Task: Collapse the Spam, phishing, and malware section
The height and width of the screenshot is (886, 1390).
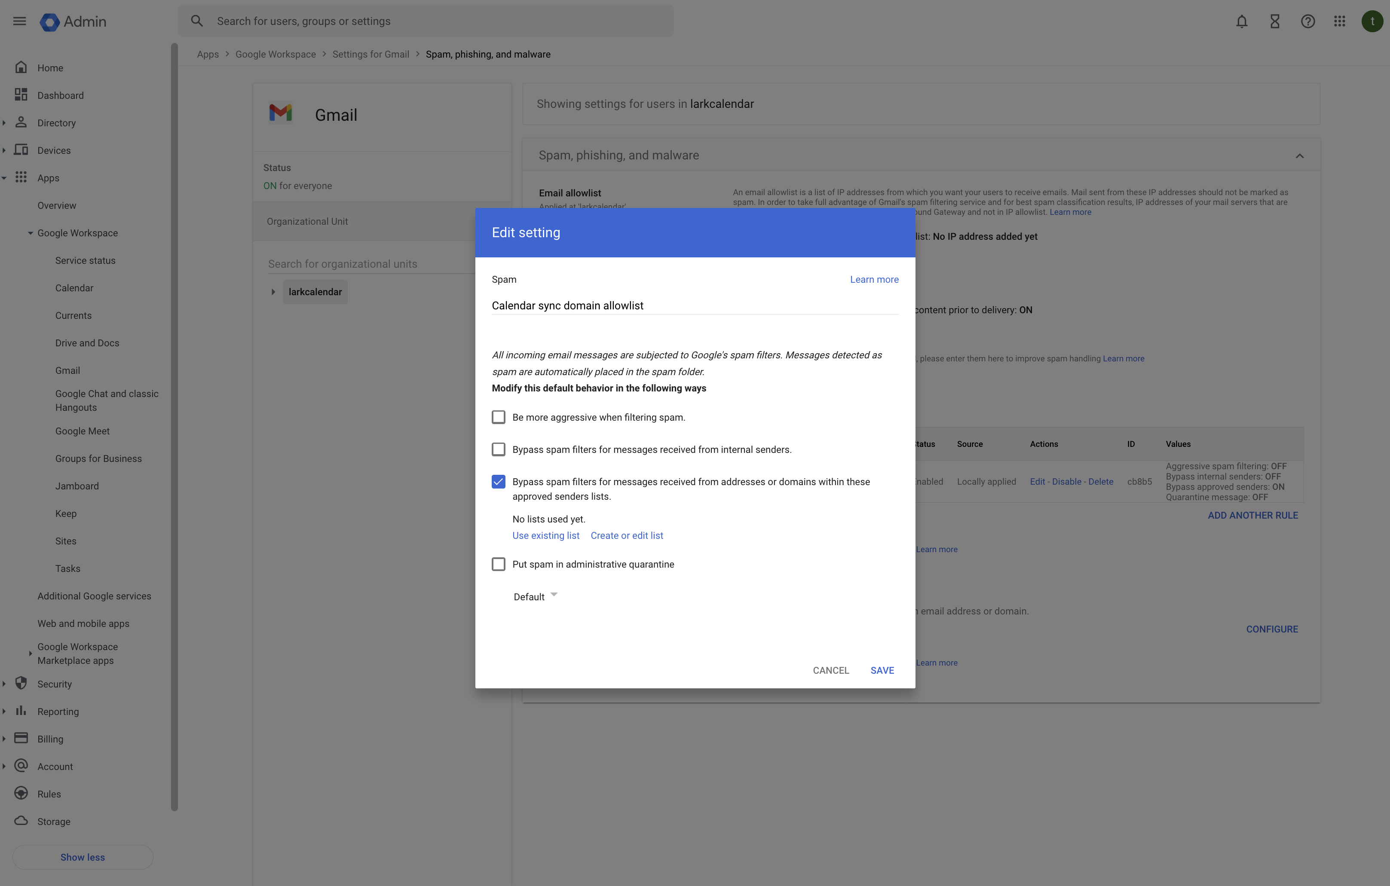Action: [1299, 156]
